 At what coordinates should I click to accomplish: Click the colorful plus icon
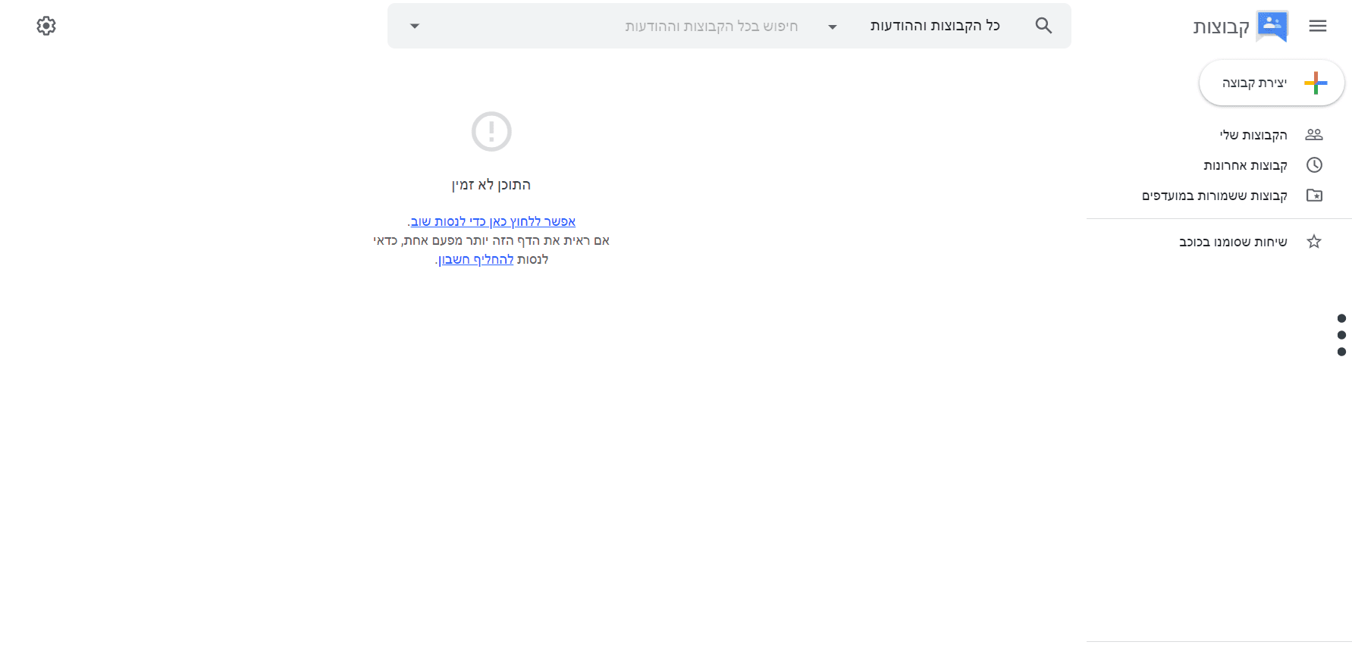tap(1315, 83)
